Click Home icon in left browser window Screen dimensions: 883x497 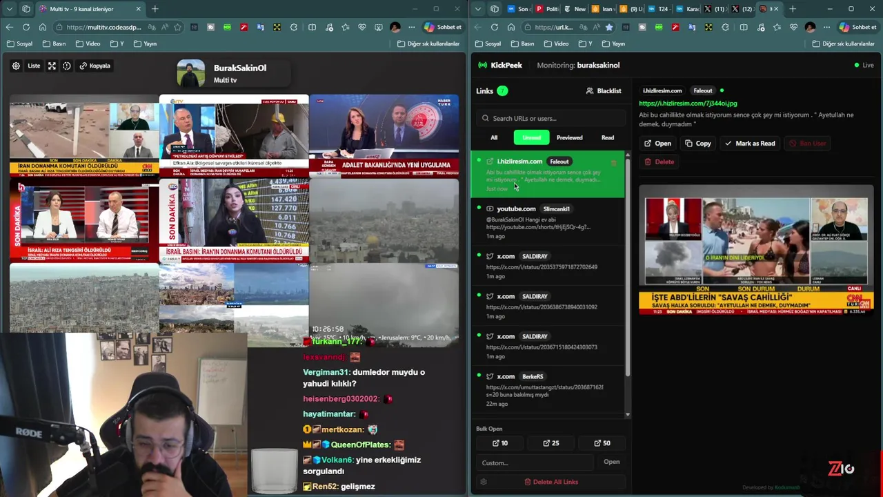click(x=43, y=27)
